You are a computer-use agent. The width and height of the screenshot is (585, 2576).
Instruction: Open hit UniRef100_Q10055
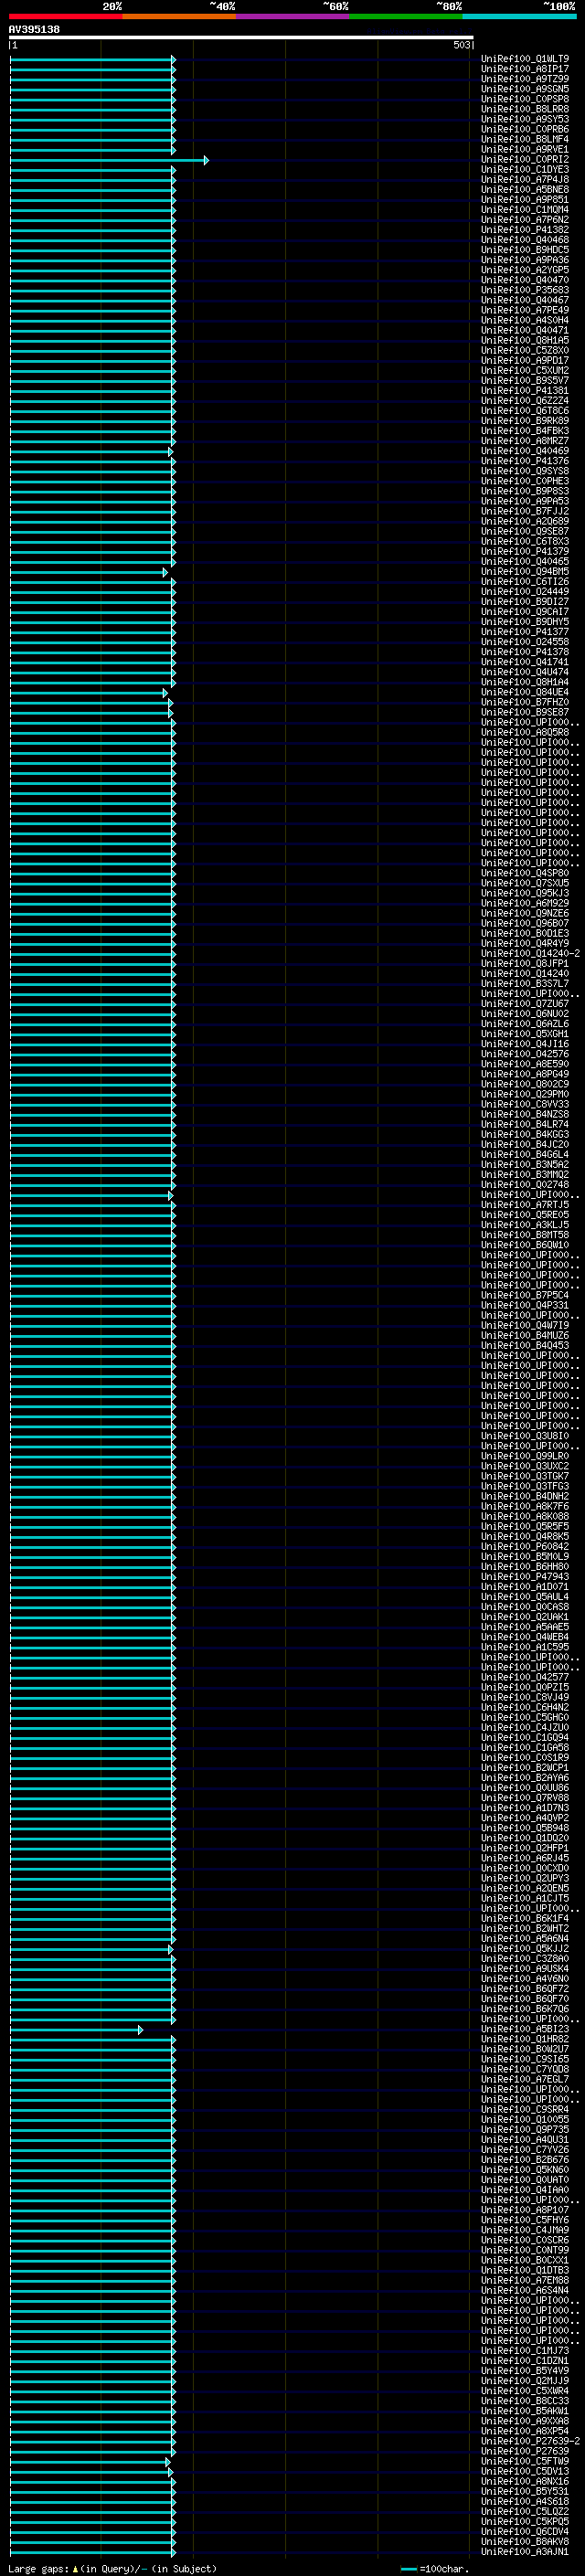525,2121
